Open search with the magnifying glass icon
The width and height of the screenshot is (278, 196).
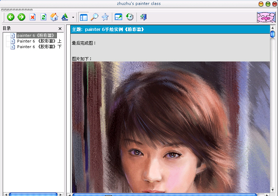coord(94,17)
